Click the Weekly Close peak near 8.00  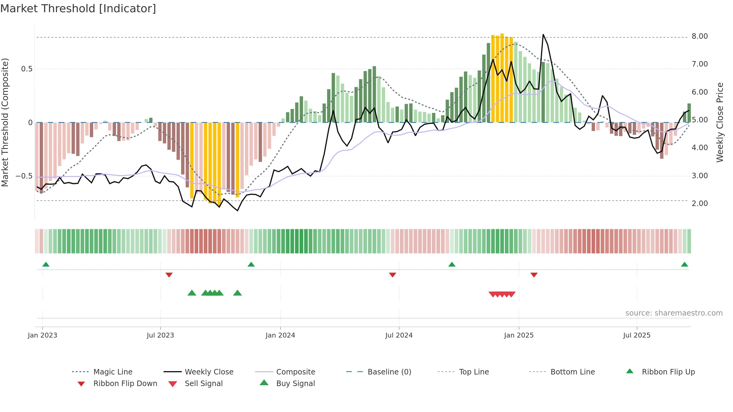tap(543, 34)
